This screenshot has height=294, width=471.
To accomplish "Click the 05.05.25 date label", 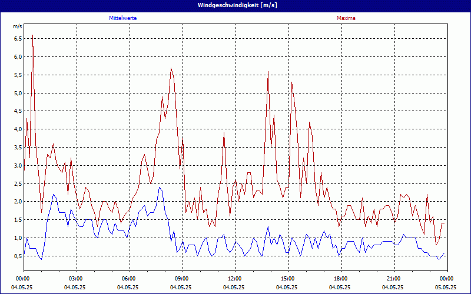I will tap(446, 288).
